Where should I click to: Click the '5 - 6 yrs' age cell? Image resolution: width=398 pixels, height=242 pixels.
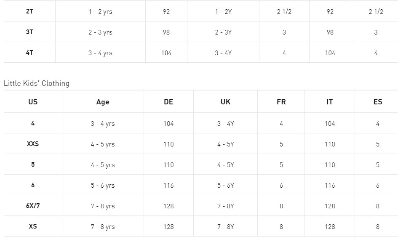[x=103, y=186]
